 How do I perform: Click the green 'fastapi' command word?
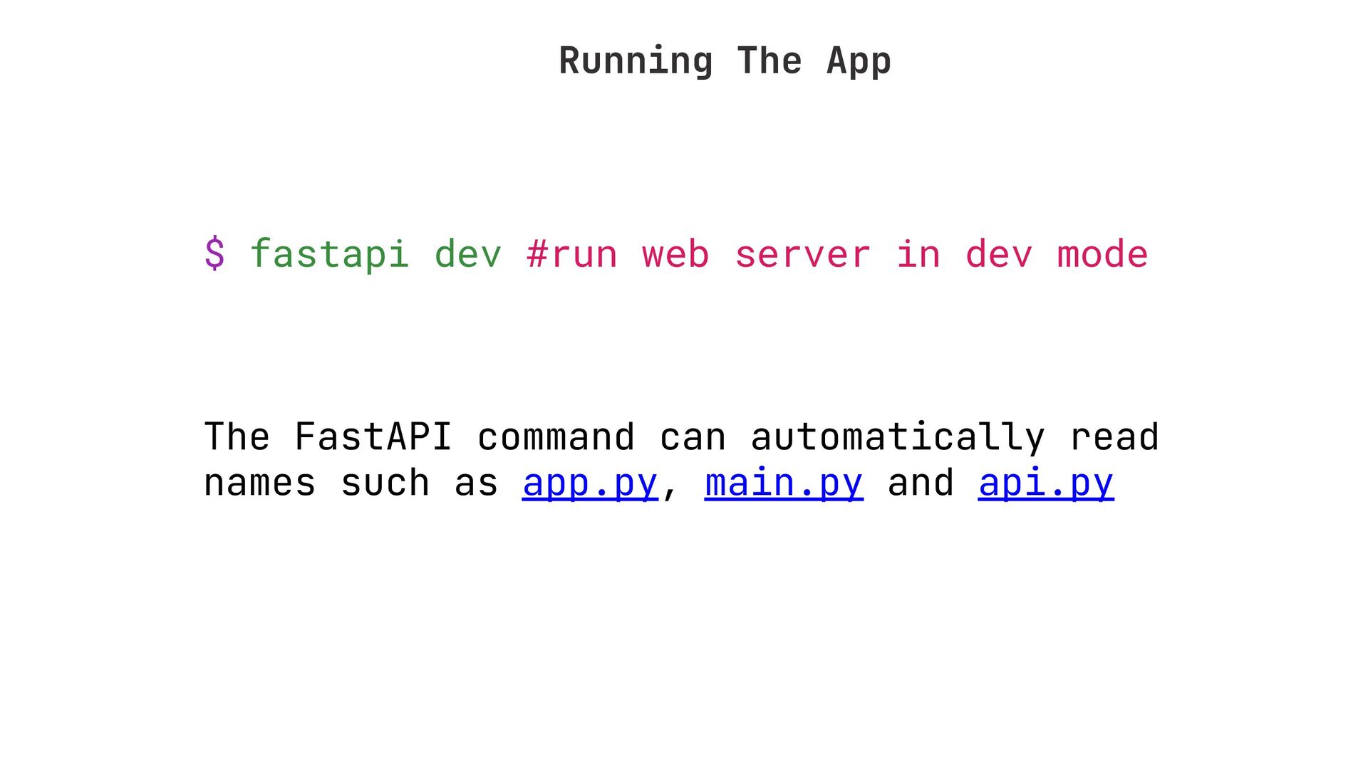click(x=330, y=254)
